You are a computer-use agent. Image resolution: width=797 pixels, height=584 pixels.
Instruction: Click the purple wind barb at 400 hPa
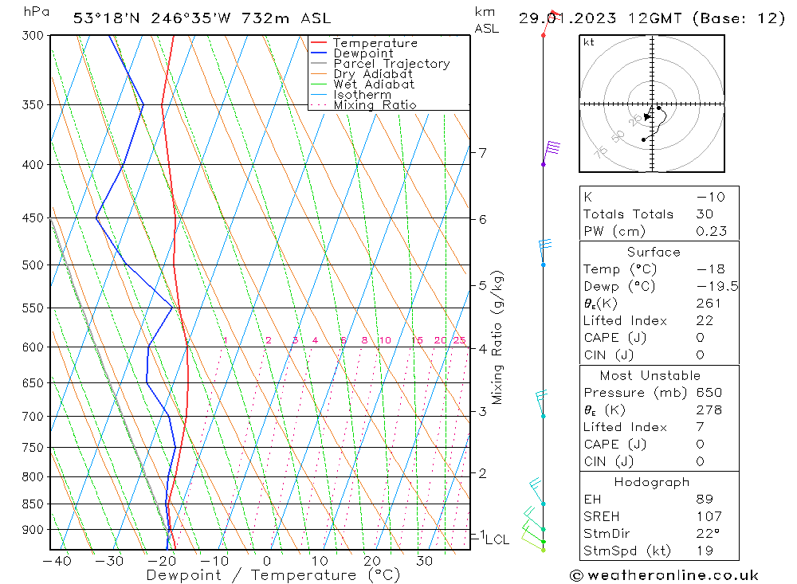point(552,153)
